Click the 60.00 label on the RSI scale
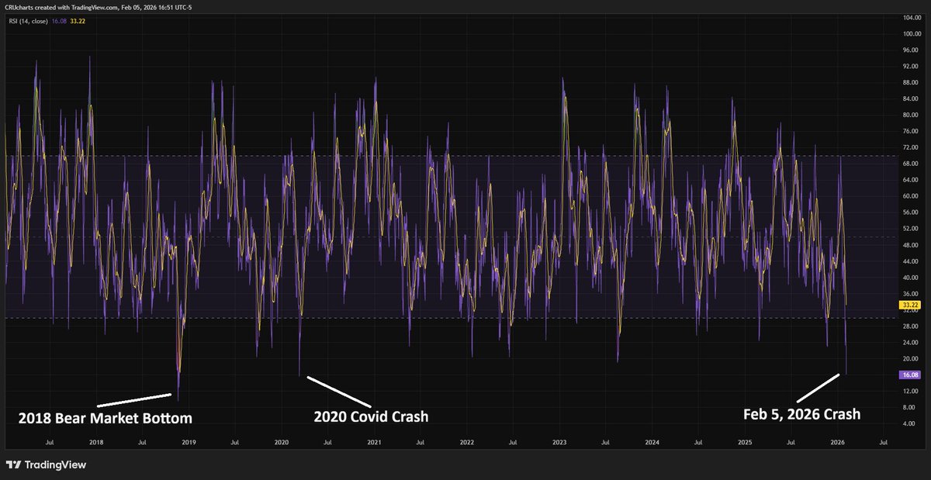 [912, 196]
